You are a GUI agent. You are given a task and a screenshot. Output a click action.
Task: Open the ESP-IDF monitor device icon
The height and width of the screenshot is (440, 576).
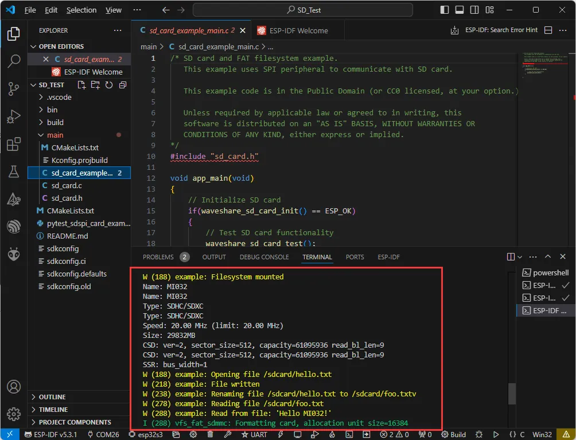(x=298, y=434)
